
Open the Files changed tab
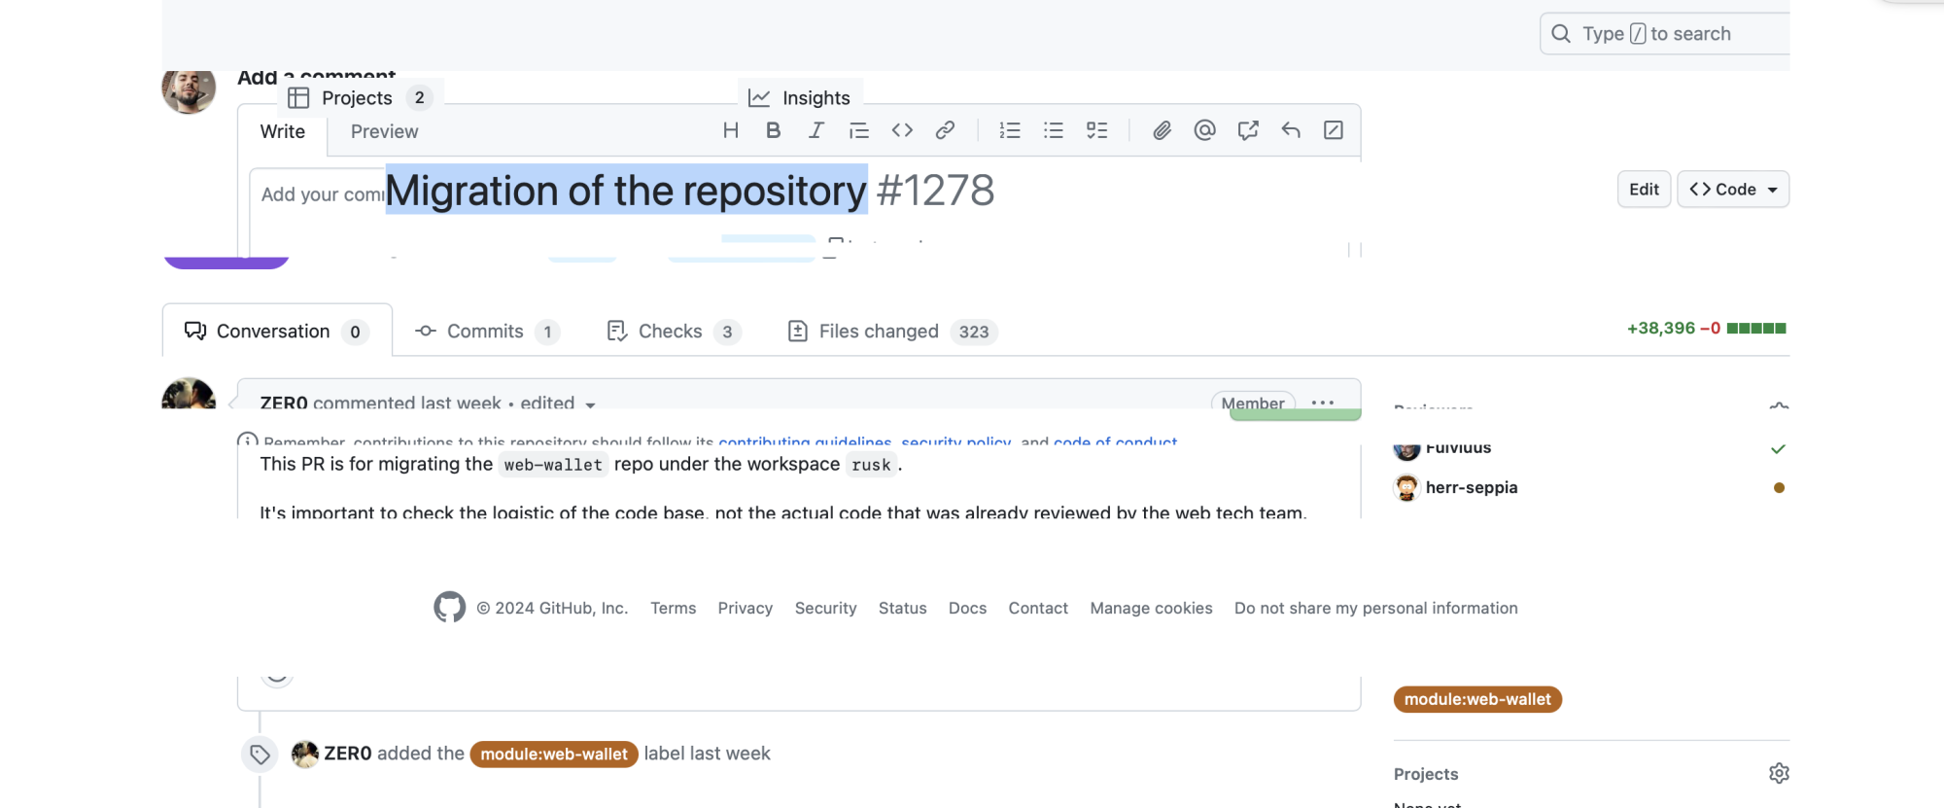(892, 332)
